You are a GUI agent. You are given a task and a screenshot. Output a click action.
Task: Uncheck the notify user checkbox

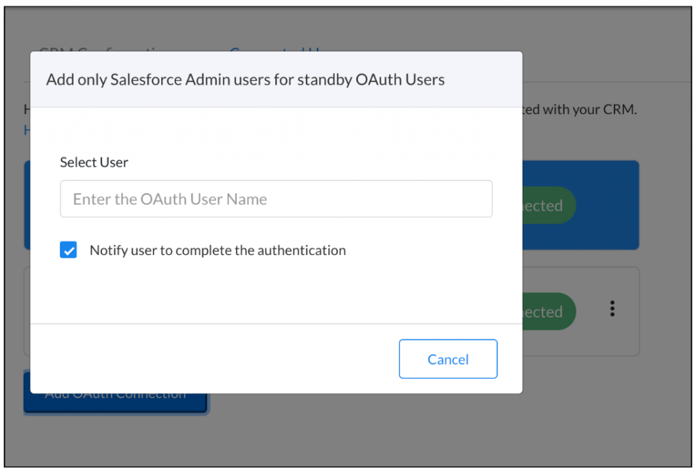[x=69, y=250]
